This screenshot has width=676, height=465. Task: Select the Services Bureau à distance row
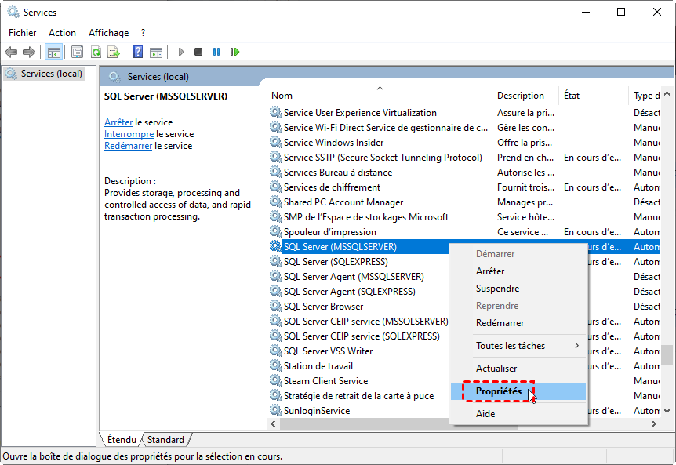tap(465, 172)
